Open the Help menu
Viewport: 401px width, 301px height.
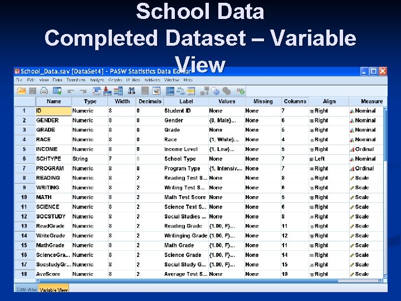point(188,80)
